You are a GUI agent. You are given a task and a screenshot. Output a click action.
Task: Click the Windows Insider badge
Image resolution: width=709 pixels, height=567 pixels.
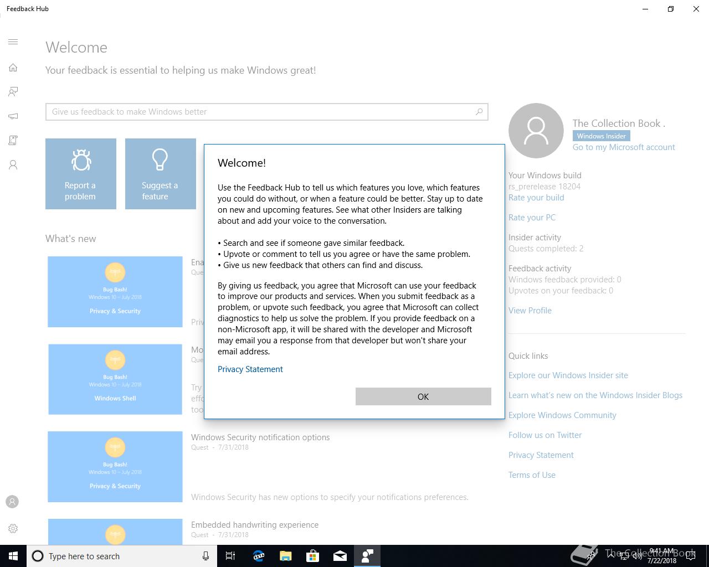[601, 136]
